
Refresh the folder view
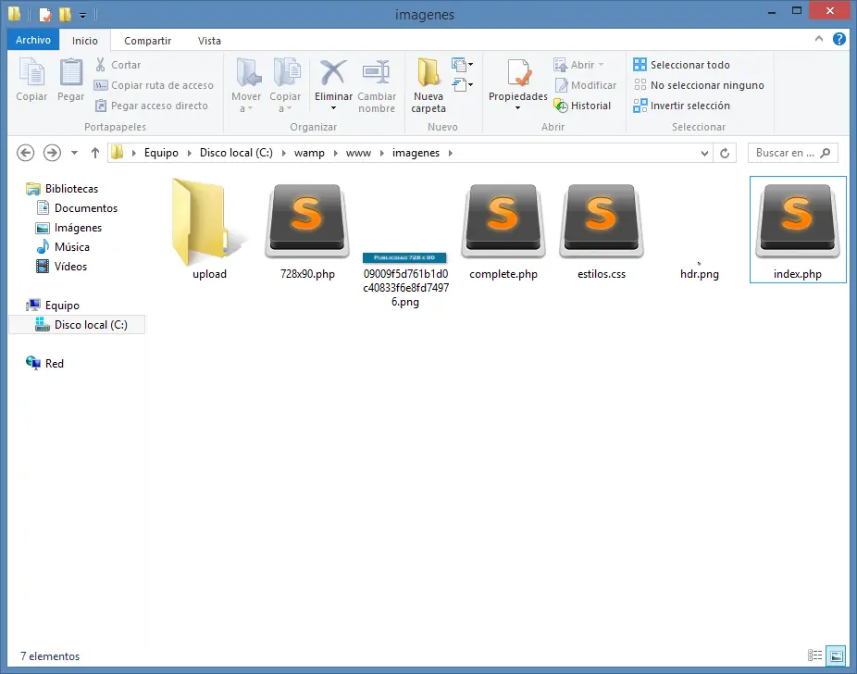tap(725, 153)
